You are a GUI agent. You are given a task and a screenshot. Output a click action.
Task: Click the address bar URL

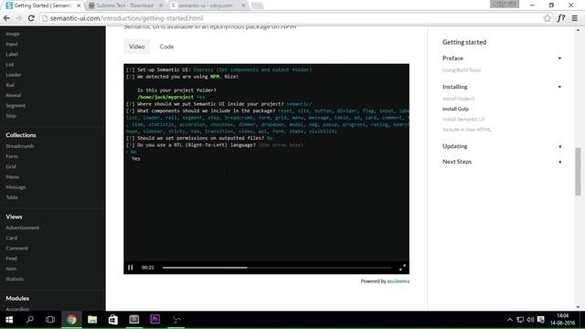(x=127, y=18)
